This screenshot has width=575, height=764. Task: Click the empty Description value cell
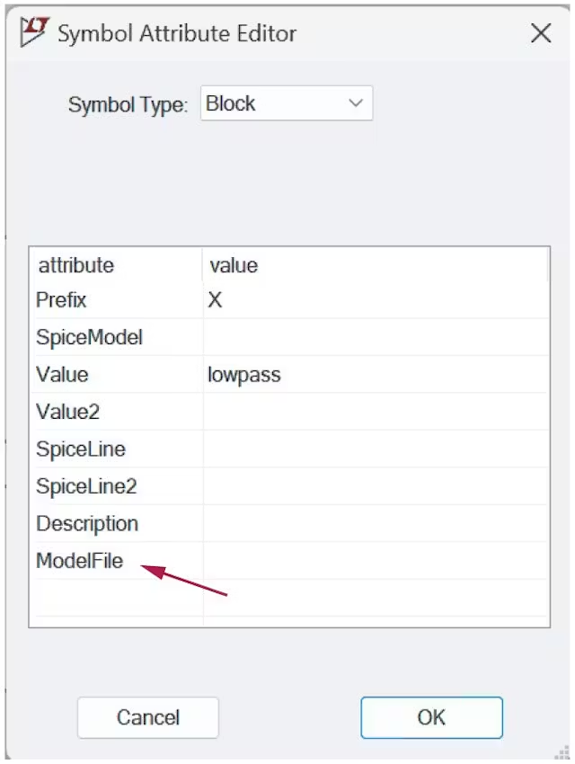[375, 524]
